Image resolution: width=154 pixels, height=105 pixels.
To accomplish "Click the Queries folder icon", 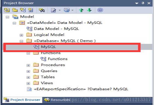I will tap(36, 71).
